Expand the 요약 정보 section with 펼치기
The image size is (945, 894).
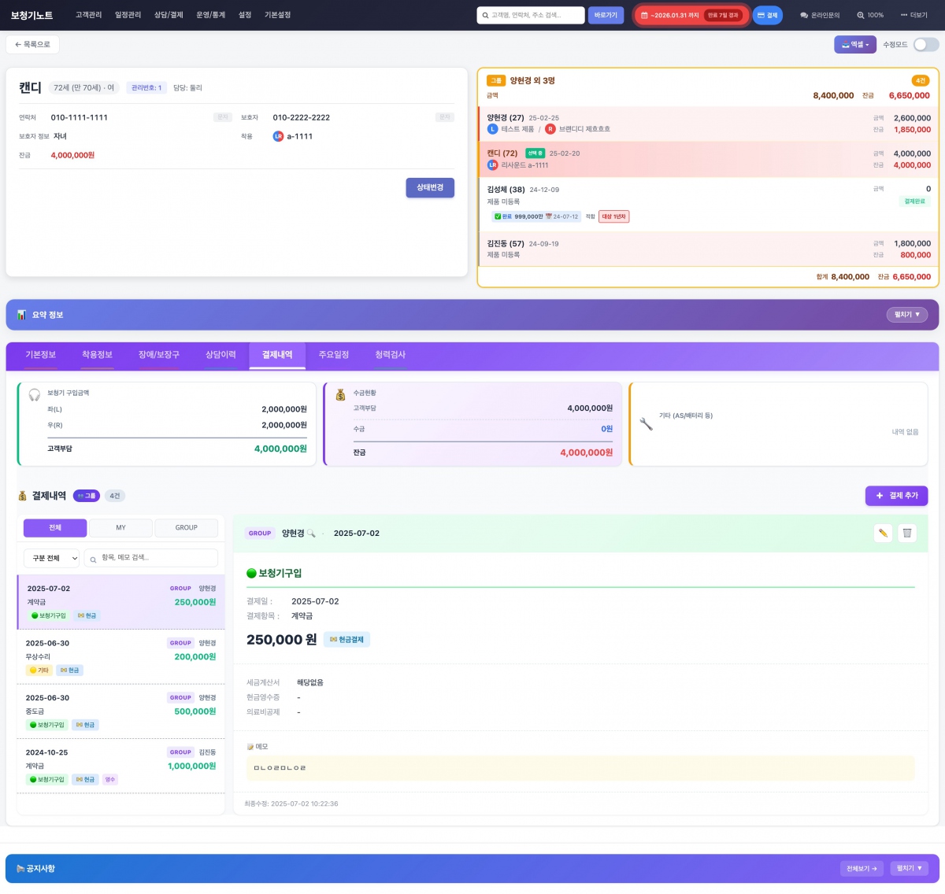coord(906,315)
